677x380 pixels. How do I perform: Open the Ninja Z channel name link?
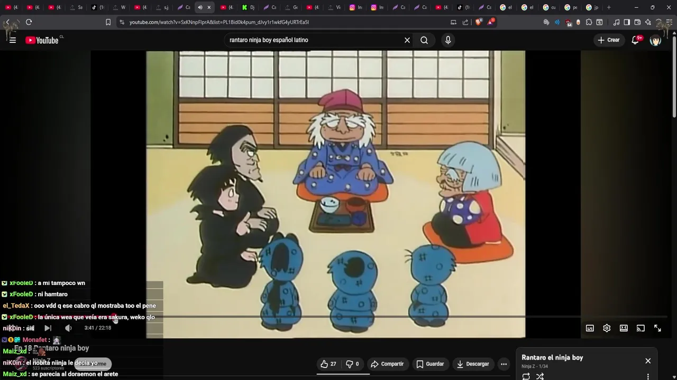click(42, 361)
